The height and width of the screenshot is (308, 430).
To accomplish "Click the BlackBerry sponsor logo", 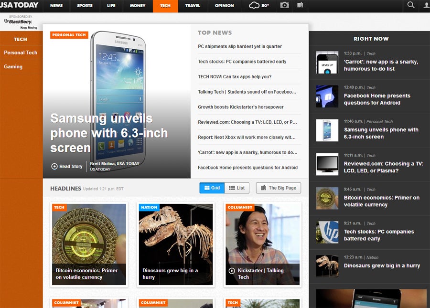I will [x=18, y=21].
